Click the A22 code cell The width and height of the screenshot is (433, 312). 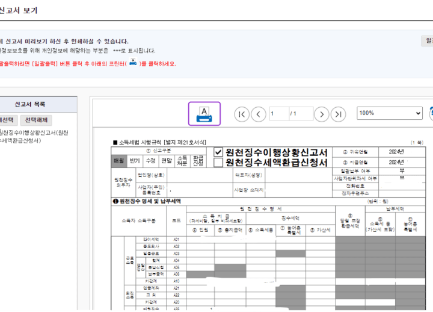[176, 295]
